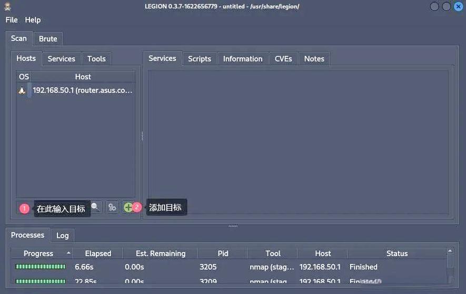Viewport: 466px width, 294px height.
Task: Sort processes by the Elapsed column
Action: click(98, 254)
